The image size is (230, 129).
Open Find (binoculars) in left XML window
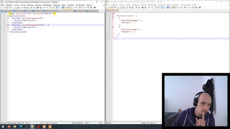tap(37, 8)
